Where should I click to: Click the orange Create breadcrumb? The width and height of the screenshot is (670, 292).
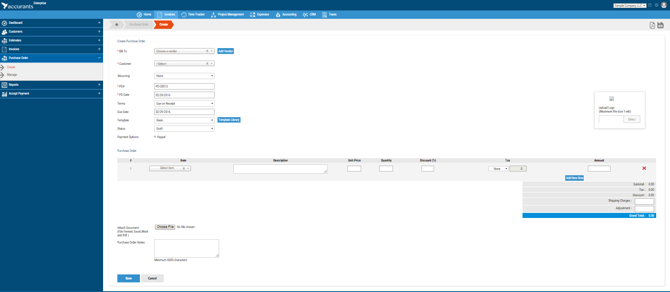(163, 24)
